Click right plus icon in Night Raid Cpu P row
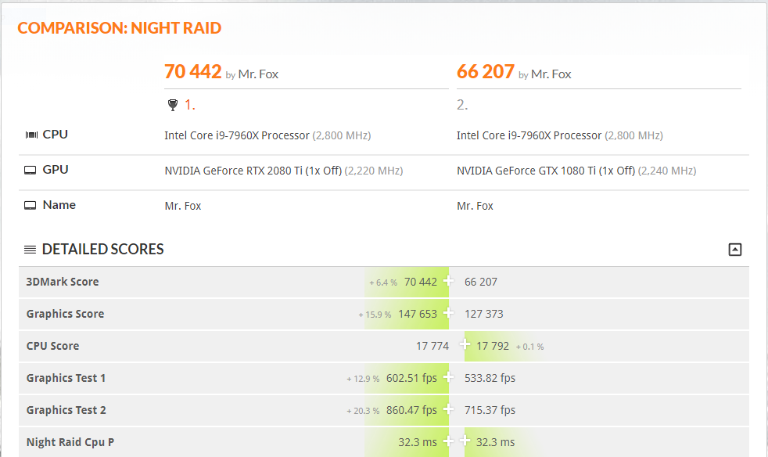This screenshot has width=768, height=457. click(x=465, y=441)
